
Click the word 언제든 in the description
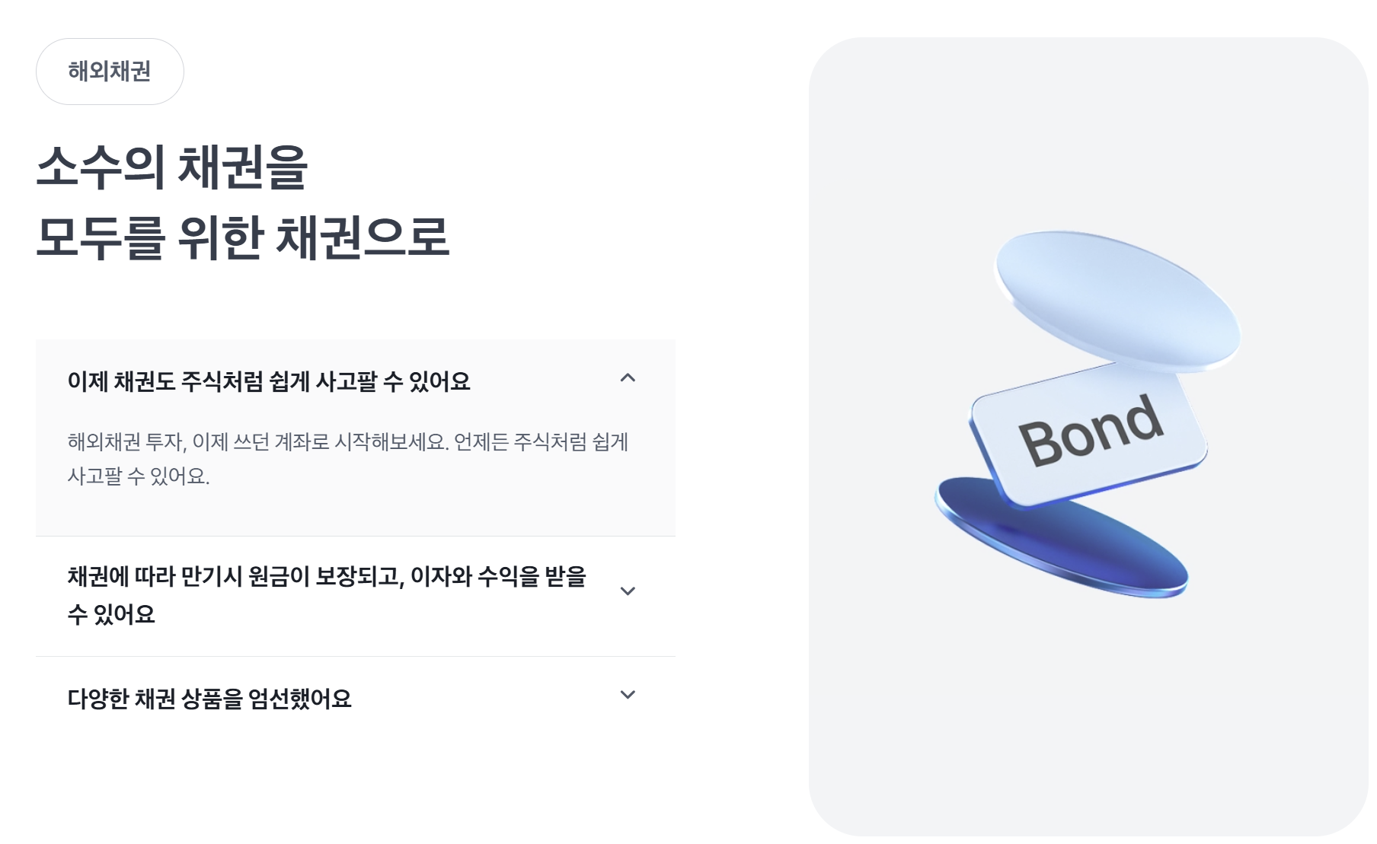[x=481, y=442]
